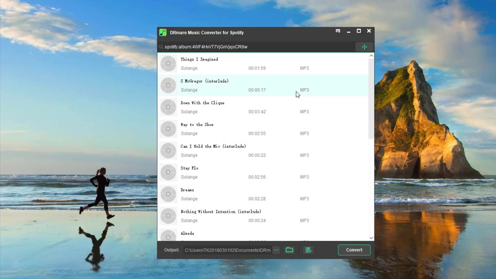Click the 00:02:55 duration text
Screen dimensions: 496x279
click(x=257, y=133)
